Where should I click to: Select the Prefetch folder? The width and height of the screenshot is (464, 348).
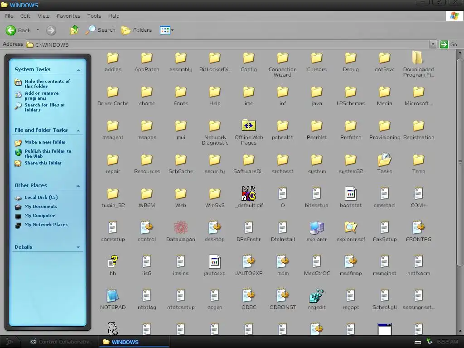coord(351,129)
